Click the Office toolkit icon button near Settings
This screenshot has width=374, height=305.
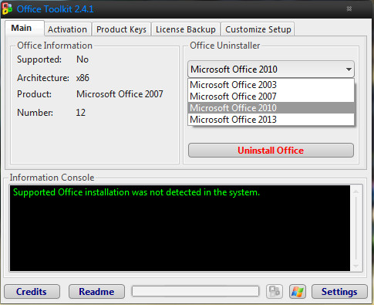tap(275, 292)
